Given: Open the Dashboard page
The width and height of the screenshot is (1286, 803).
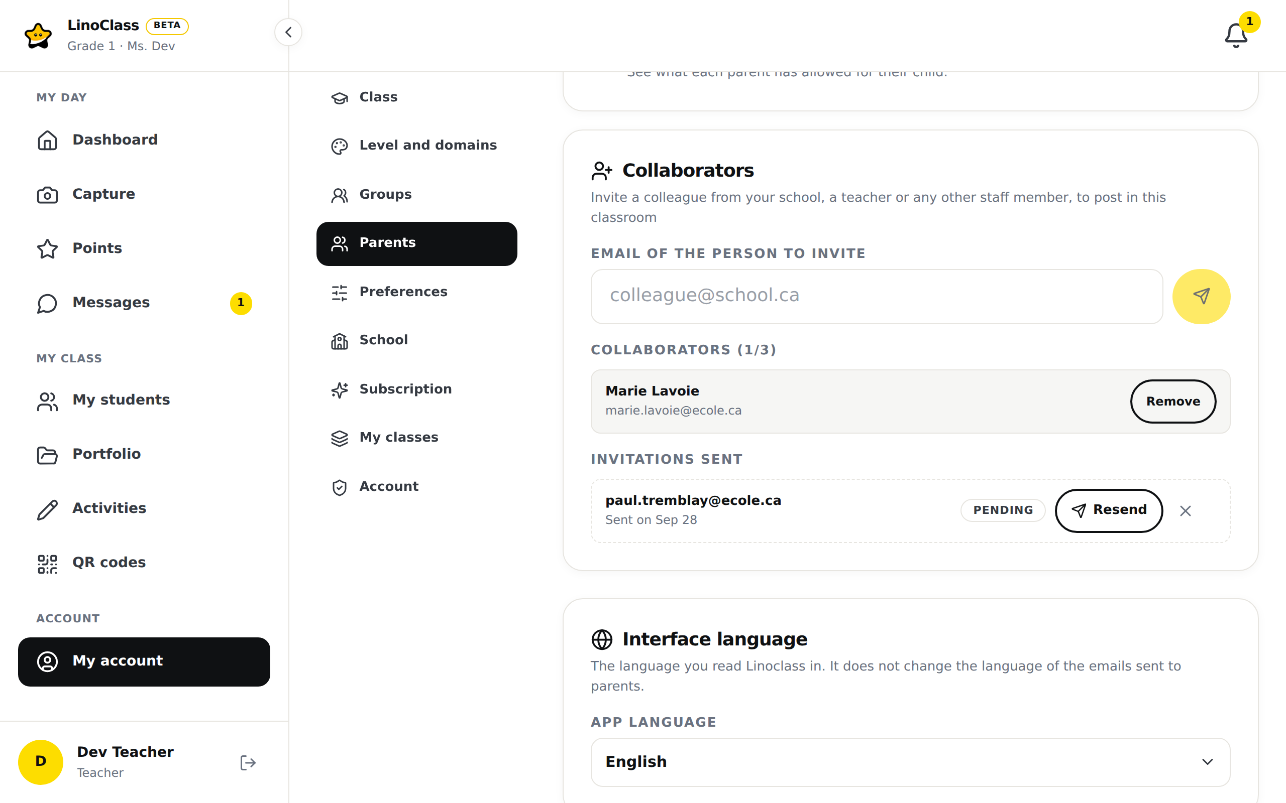Looking at the screenshot, I should (144, 140).
